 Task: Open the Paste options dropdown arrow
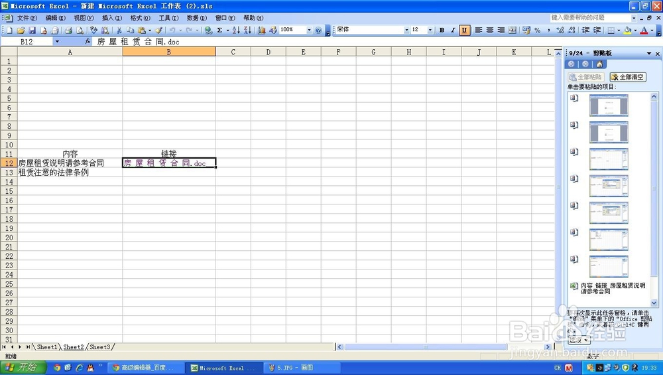(x=150, y=30)
